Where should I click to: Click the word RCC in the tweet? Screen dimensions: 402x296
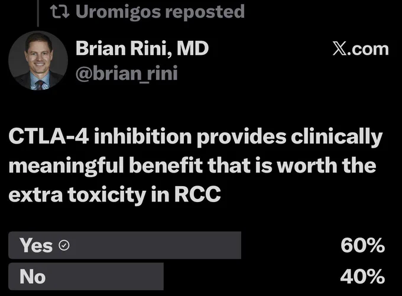pos(197,194)
